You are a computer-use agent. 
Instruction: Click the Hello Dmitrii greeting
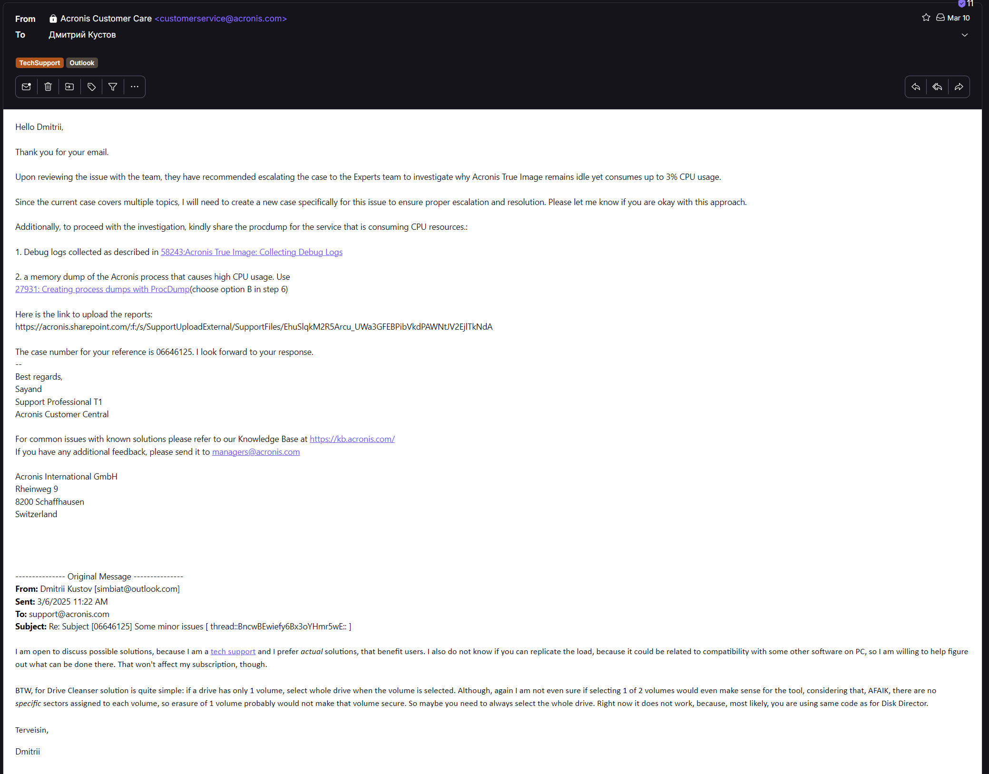39,127
